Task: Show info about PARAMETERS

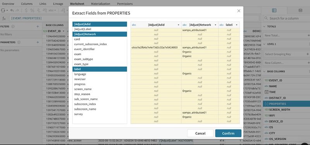Action: point(19,42)
